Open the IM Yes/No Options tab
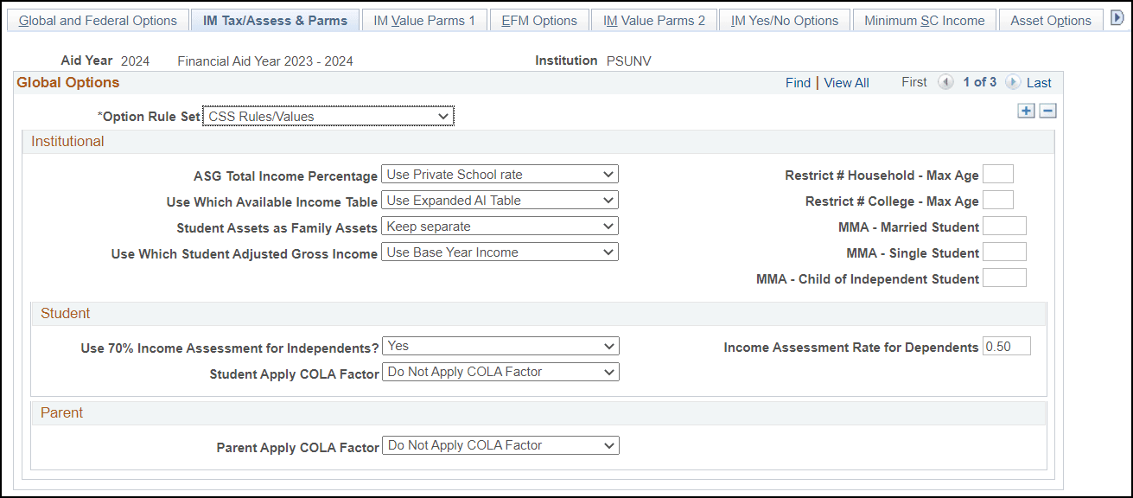This screenshot has width=1133, height=498. coord(784,19)
